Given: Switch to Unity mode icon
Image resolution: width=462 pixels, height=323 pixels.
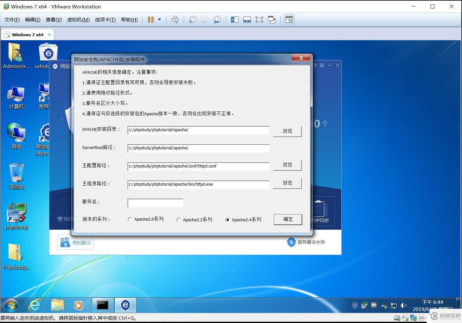Looking at the screenshot, I should [x=272, y=20].
